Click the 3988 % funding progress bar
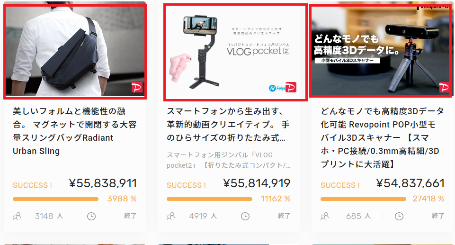The image size is (455, 245). tap(55, 199)
